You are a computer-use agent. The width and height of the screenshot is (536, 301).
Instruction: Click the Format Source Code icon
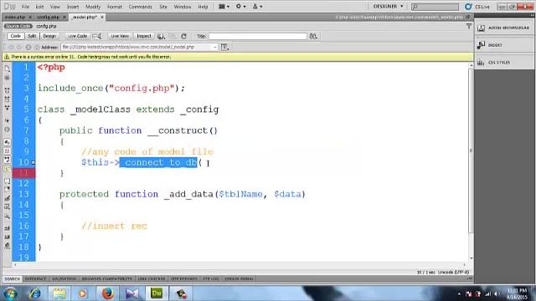pos(8,246)
